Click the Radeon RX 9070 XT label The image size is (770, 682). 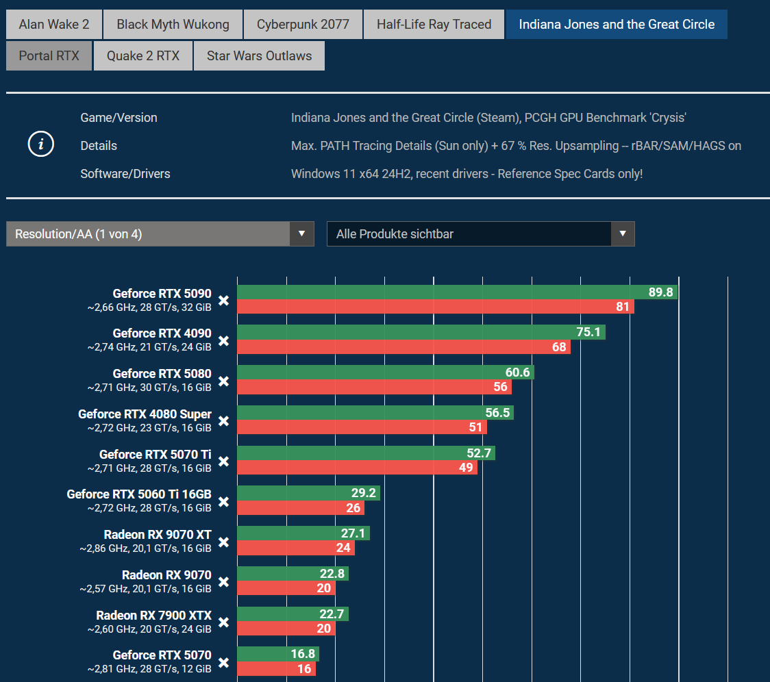(x=158, y=535)
